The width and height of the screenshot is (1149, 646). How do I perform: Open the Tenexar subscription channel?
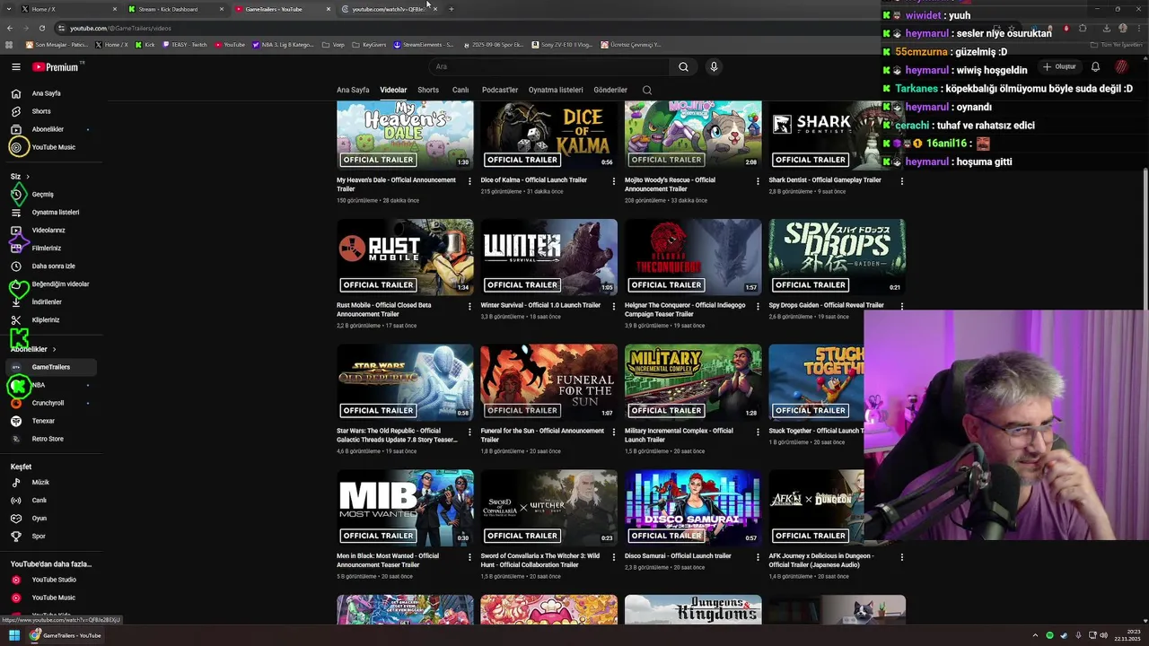coord(43,421)
